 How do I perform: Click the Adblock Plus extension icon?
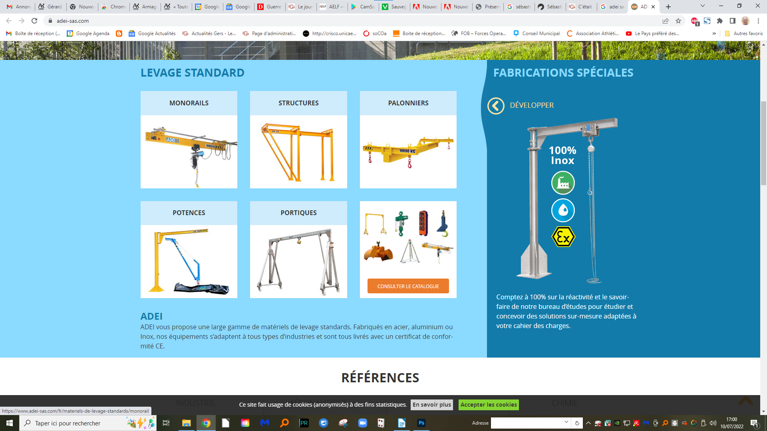tap(695, 21)
